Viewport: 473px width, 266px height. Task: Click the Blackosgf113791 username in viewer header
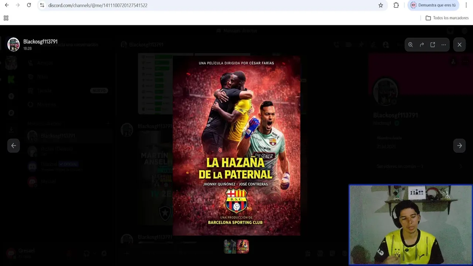pos(40,41)
